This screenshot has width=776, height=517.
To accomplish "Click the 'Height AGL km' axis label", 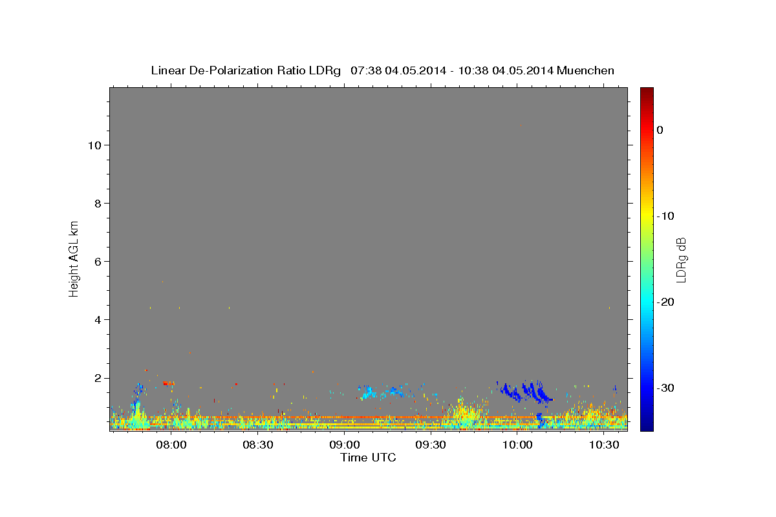I will (74, 258).
